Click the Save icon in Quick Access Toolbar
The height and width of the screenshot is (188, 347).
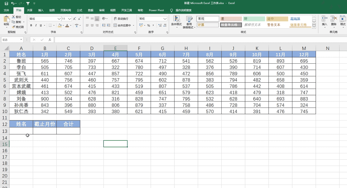pyautogui.click(x=7, y=3)
